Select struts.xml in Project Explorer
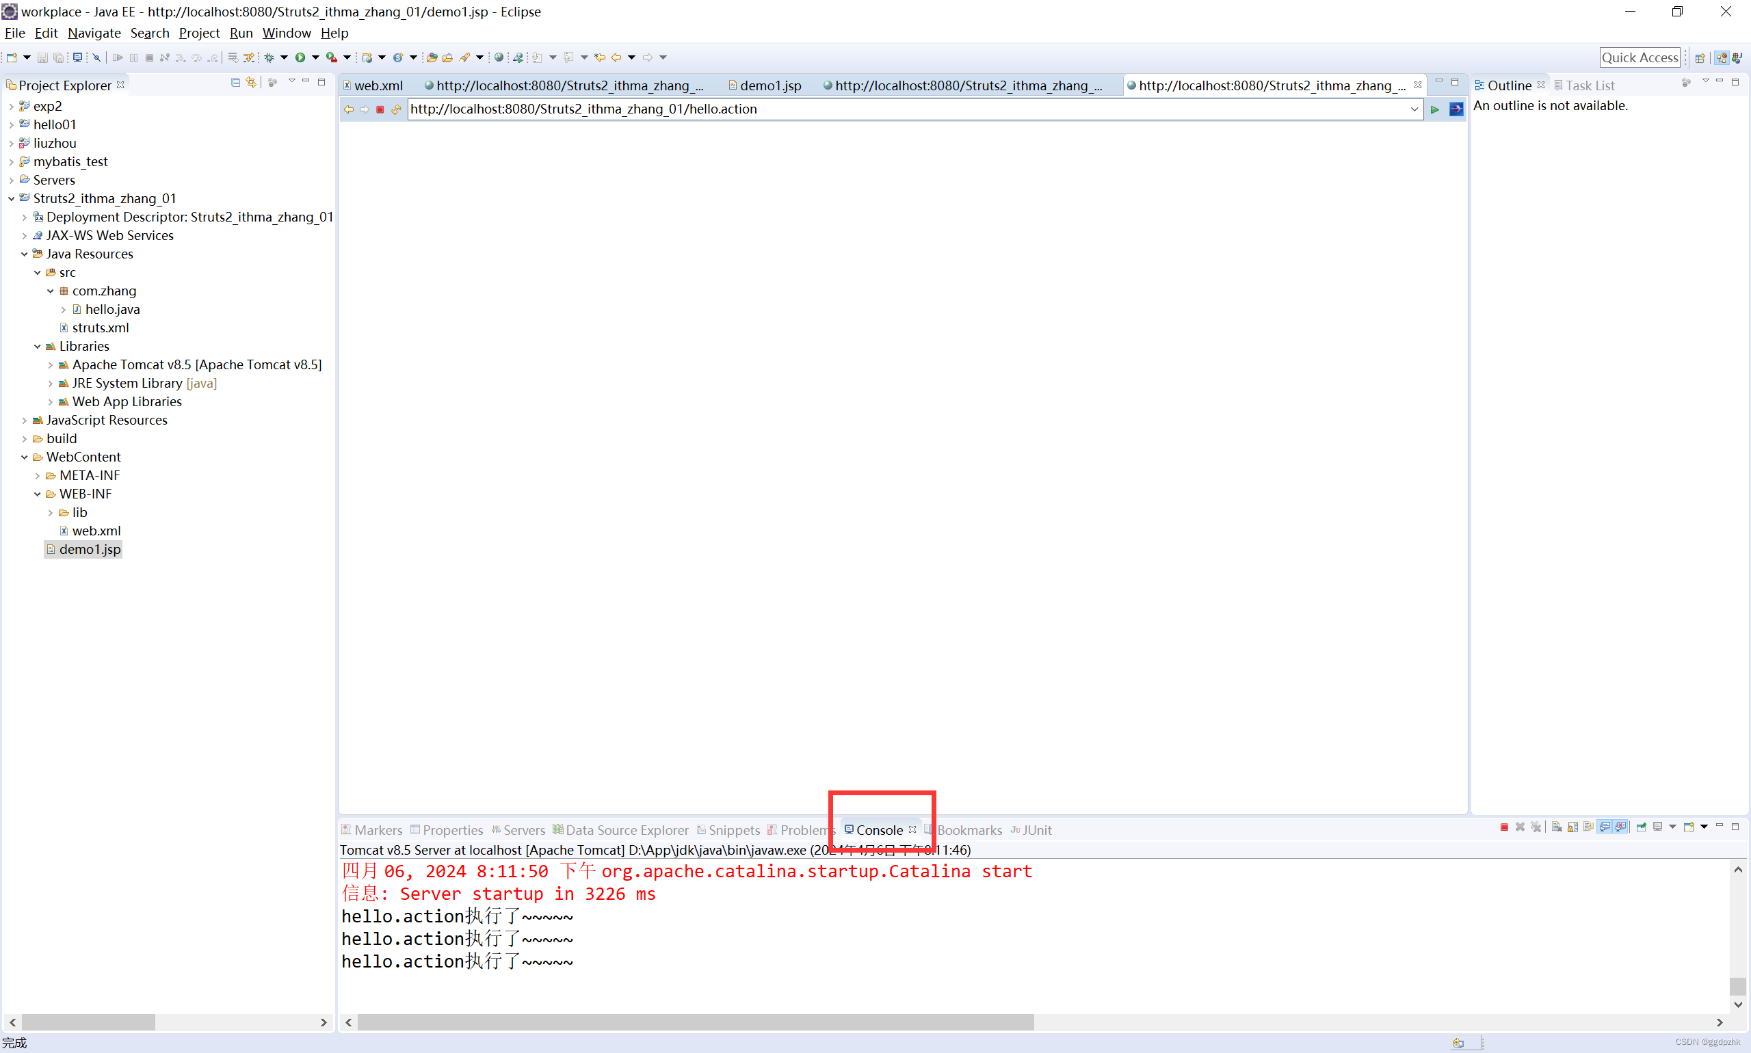 coord(94,328)
